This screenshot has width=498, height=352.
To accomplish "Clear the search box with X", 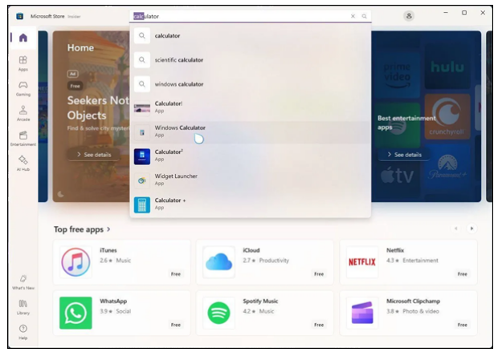I will (x=353, y=16).
